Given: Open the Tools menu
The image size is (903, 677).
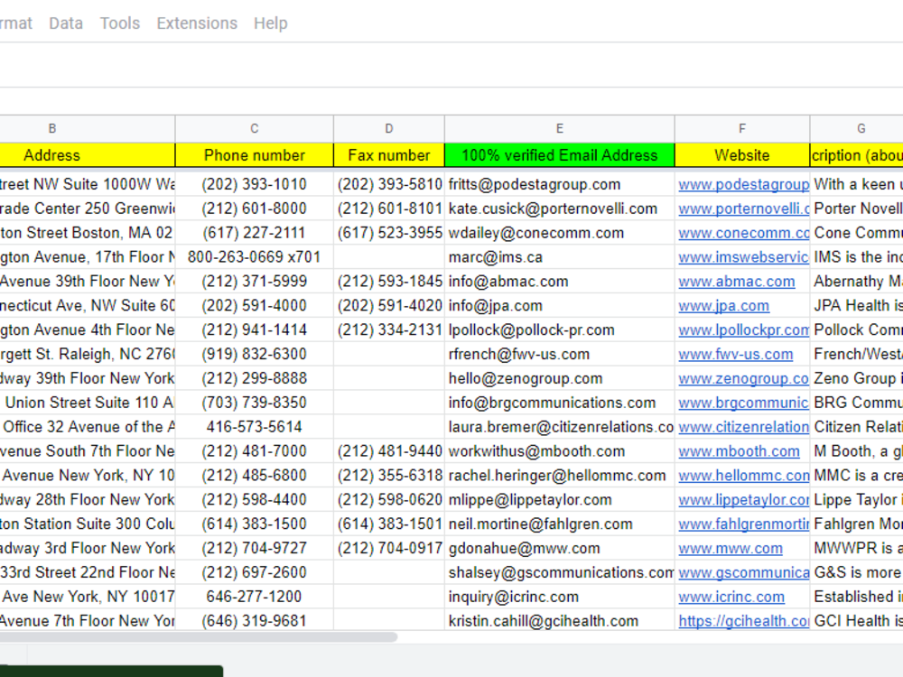Looking at the screenshot, I should tap(120, 23).
